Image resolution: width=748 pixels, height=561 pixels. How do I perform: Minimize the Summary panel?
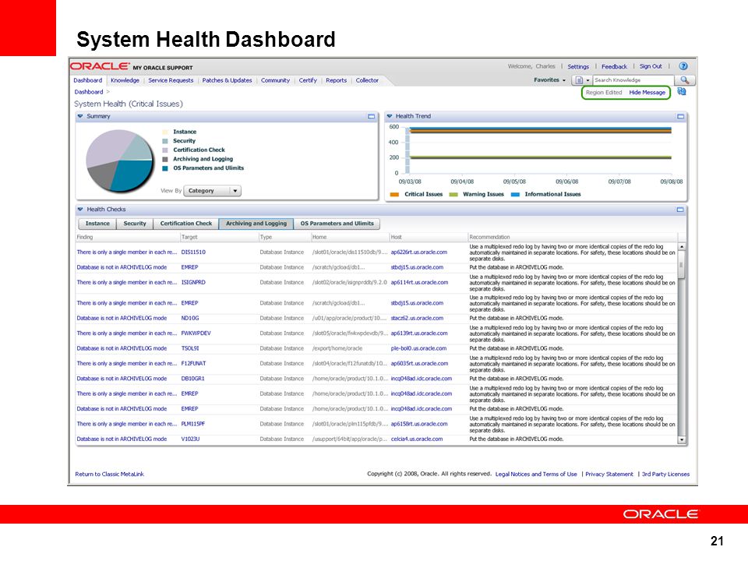tap(371, 116)
